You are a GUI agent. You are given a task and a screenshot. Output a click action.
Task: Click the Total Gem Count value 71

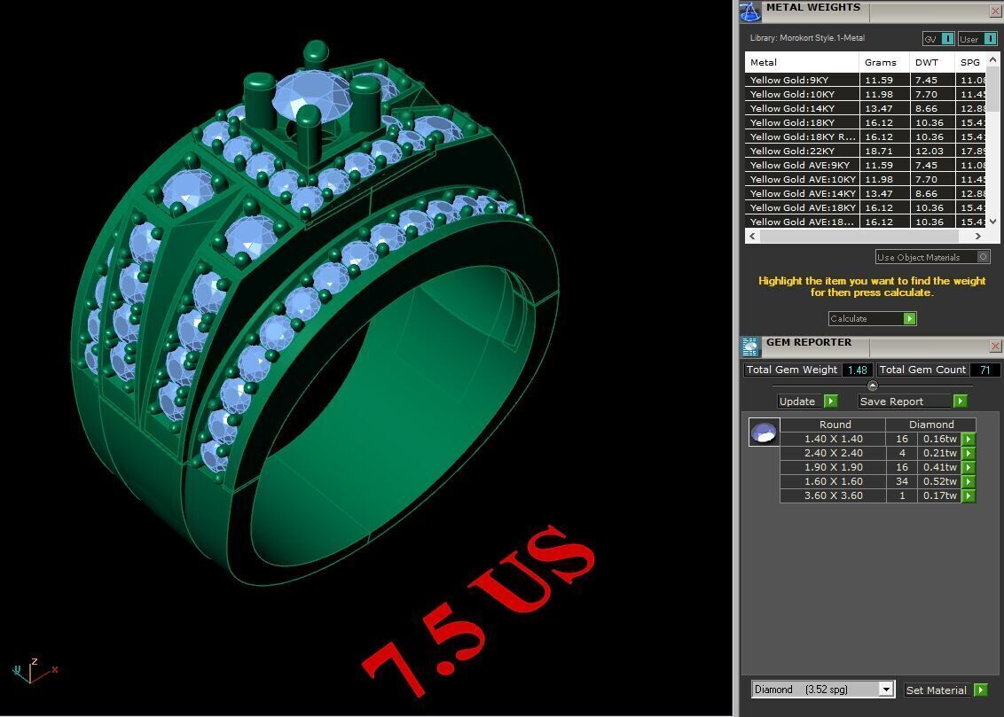(984, 370)
